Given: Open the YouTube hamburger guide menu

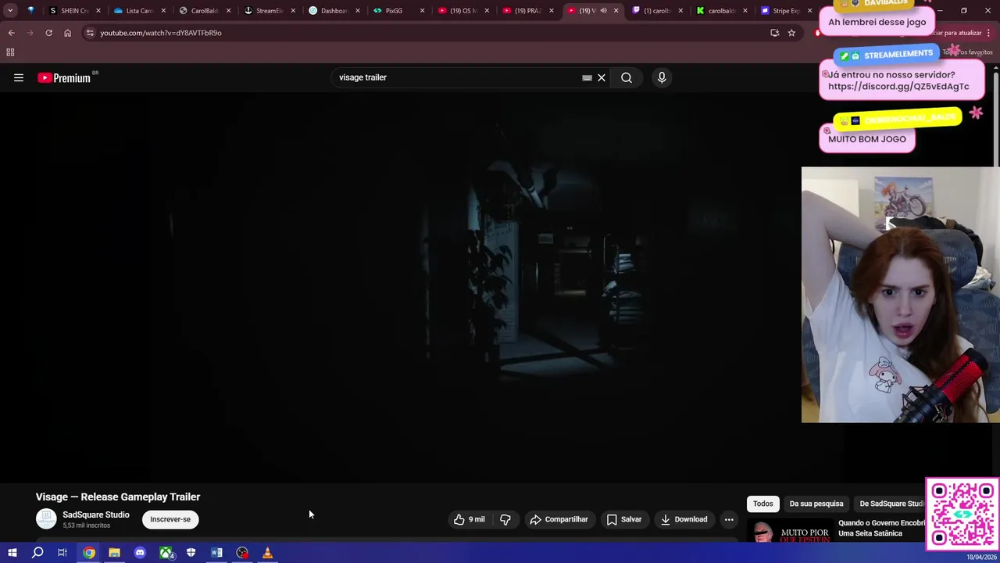Looking at the screenshot, I should pos(19,77).
